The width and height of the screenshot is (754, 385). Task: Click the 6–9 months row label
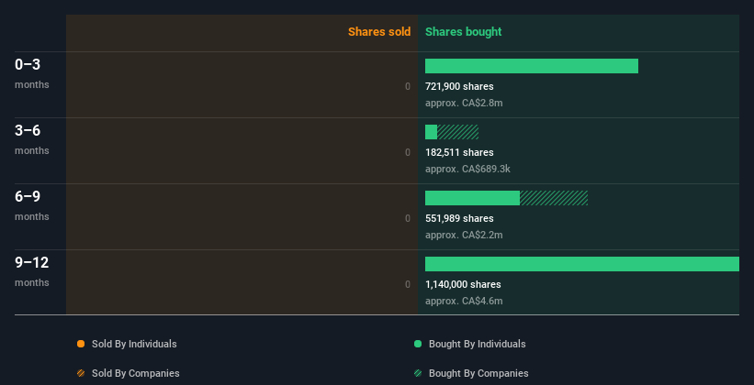32,205
